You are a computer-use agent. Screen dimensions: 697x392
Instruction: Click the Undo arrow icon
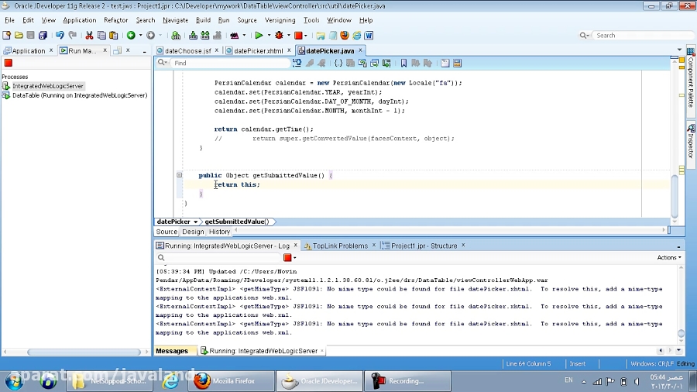click(x=60, y=35)
